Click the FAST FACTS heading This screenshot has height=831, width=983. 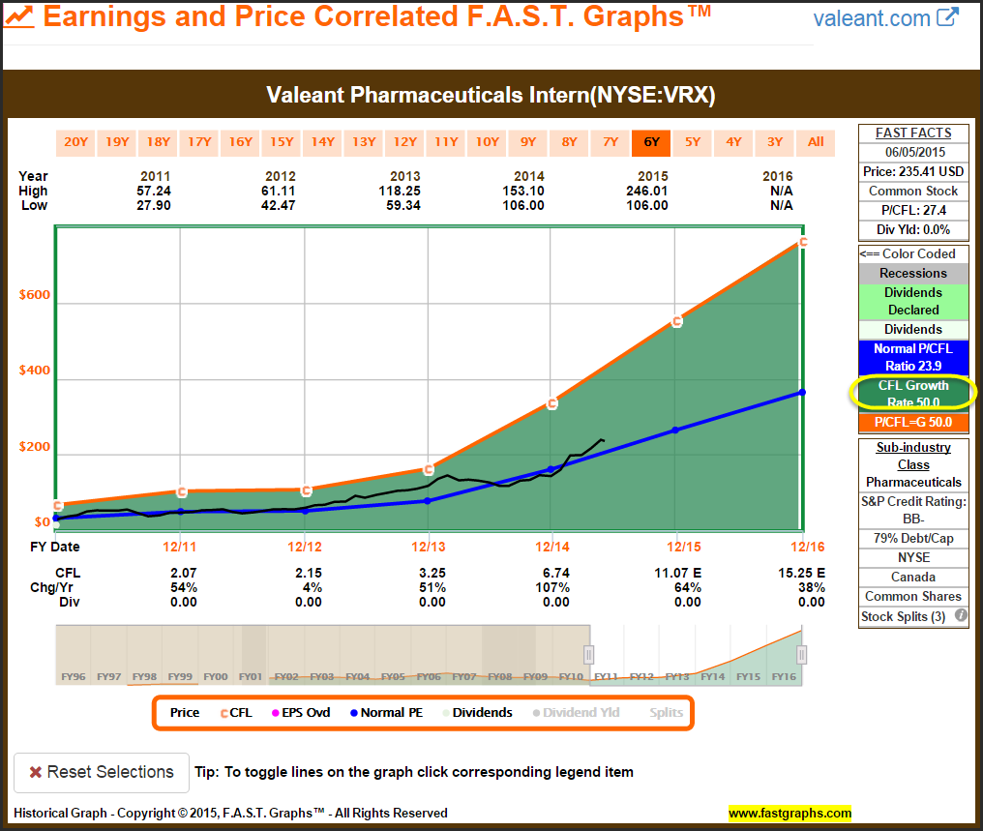pyautogui.click(x=913, y=133)
